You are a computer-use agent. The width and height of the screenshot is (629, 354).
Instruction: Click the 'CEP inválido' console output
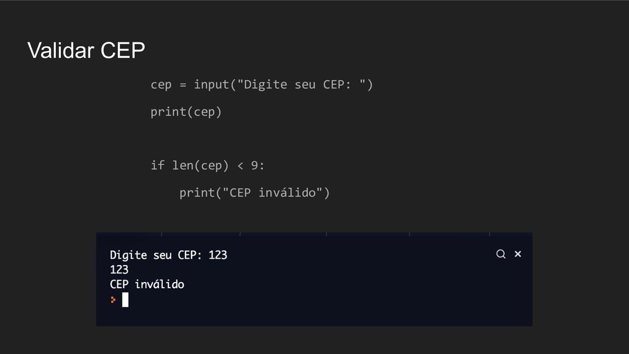(147, 284)
